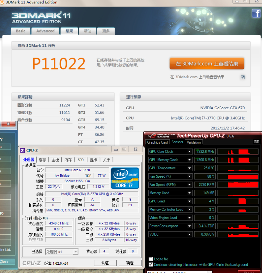The height and width of the screenshot is (273, 262).
Task: Click NVIDIA GeForce GTX 670 GPU text
Action: pyautogui.click(x=222, y=108)
